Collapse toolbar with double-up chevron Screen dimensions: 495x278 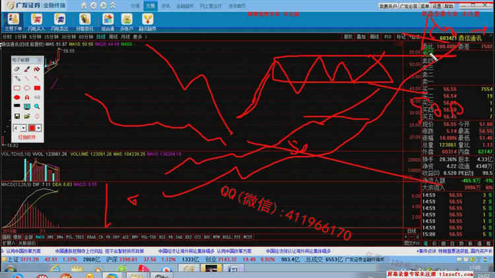click(113, 5)
